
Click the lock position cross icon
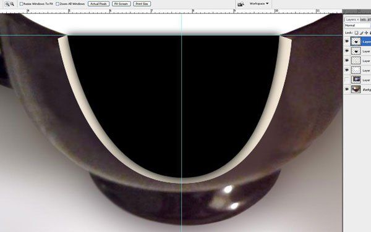click(367, 33)
